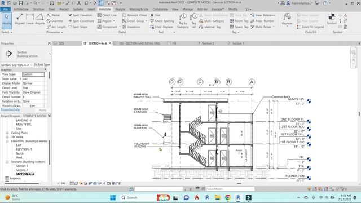Open the Keynote tool dropdown
Image resolution: width=361 pixels, height=203 pixels.
click(x=287, y=26)
